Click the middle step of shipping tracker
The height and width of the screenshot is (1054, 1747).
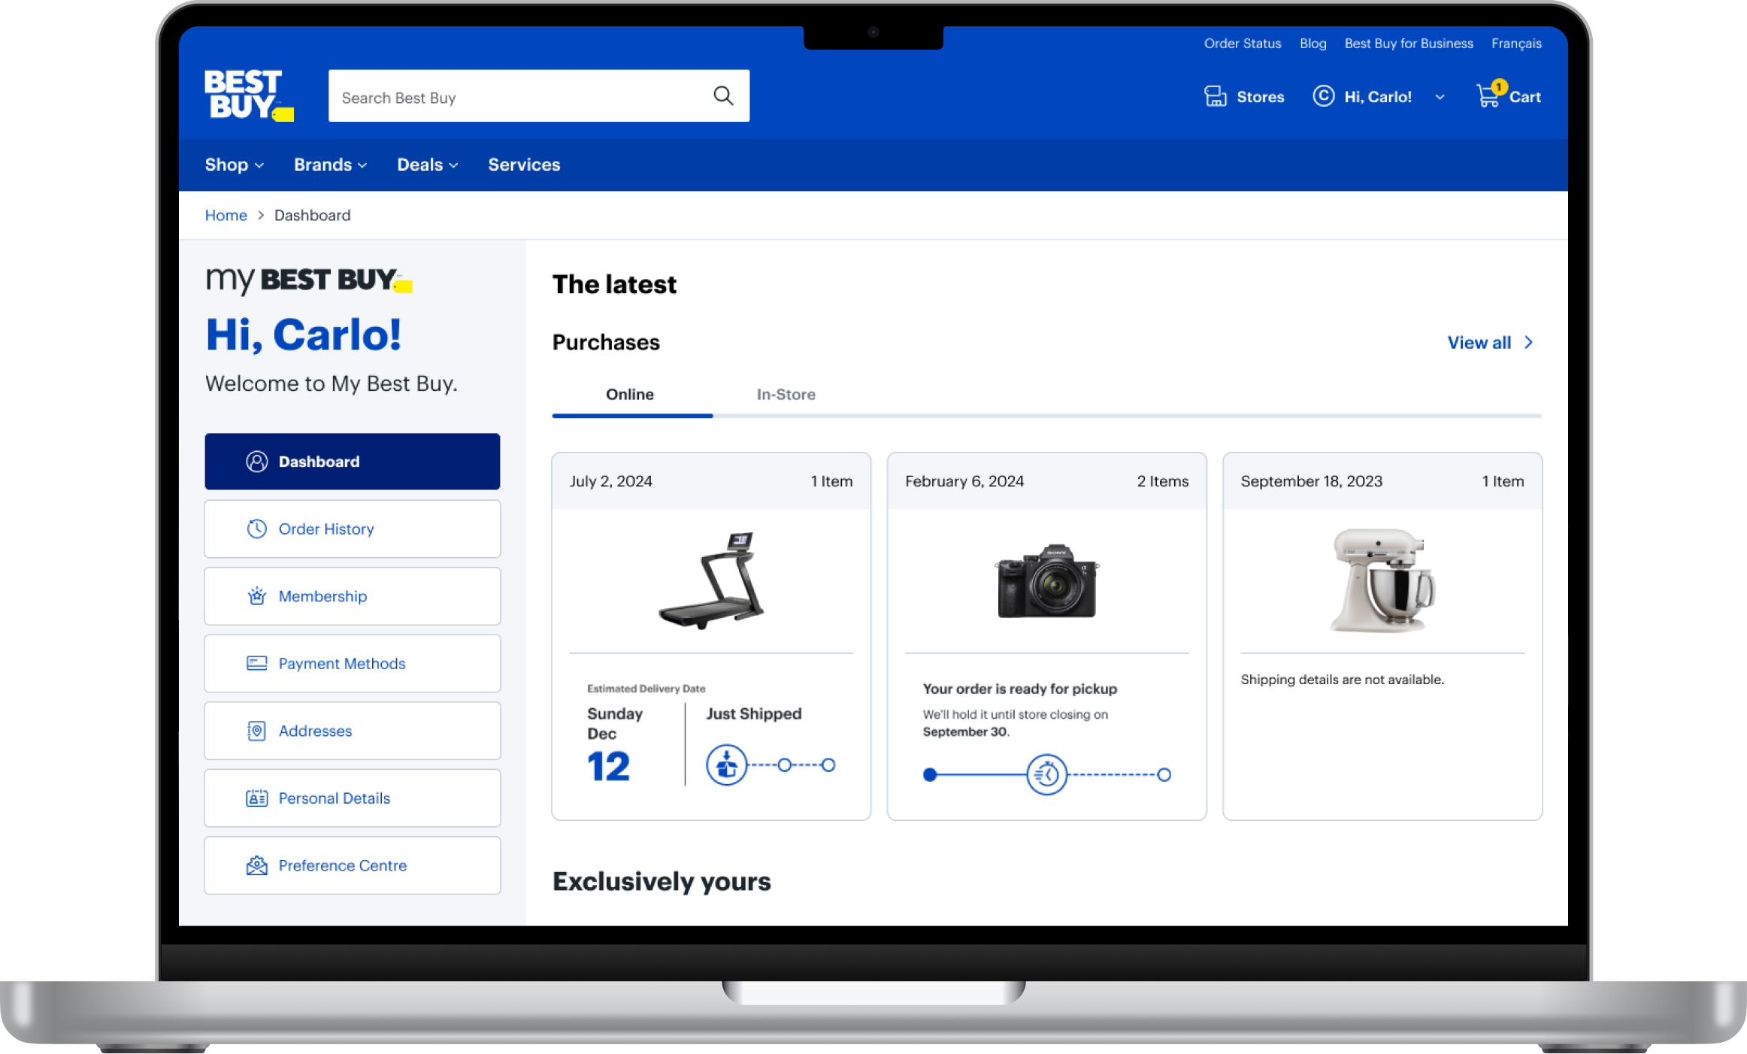pos(784,765)
